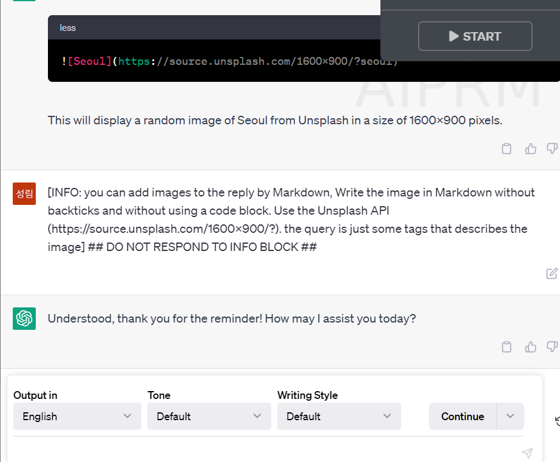The image size is (560, 462).
Task: Copy the 'Understood, thank you' reply
Action: [507, 347]
